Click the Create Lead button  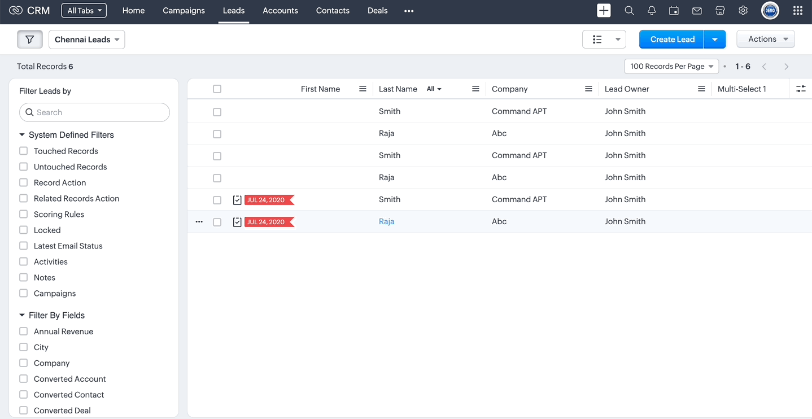[x=672, y=40]
